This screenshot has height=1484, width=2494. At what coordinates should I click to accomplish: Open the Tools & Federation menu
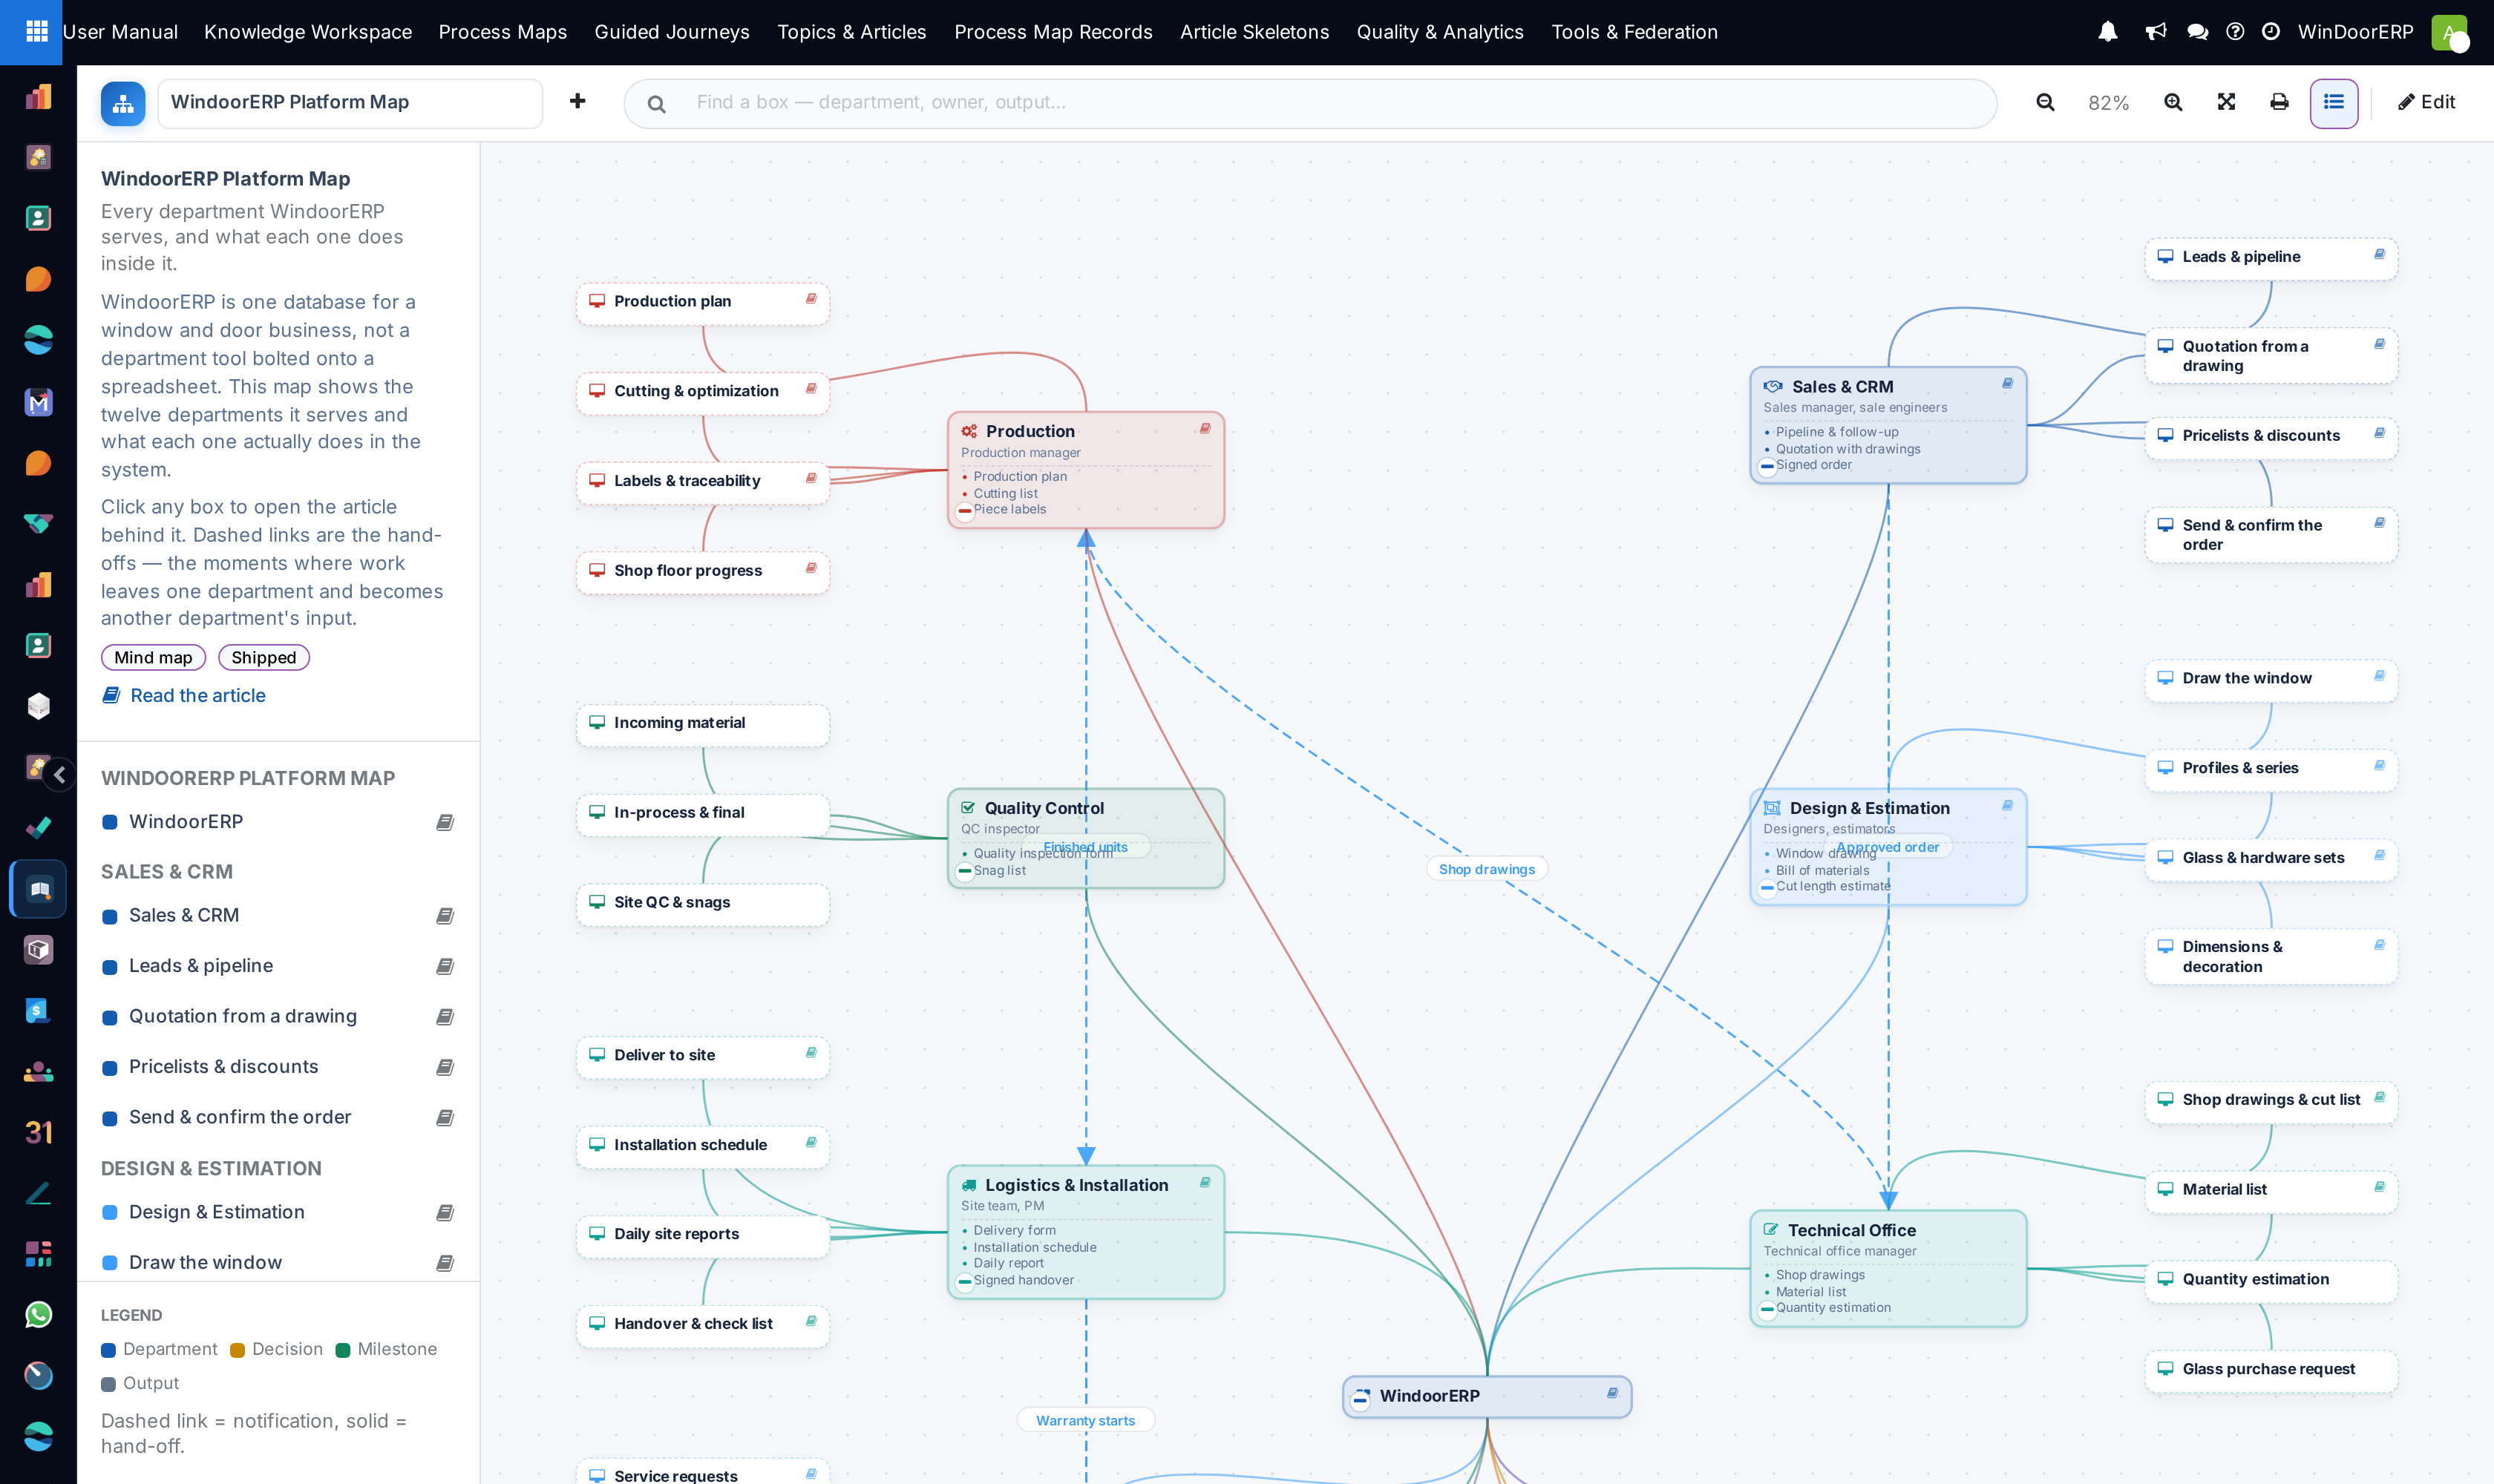click(1634, 32)
